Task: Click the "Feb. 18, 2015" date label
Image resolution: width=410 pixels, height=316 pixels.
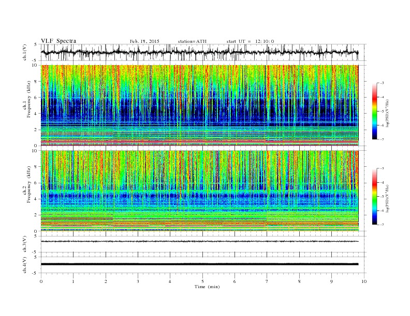Action: click(x=144, y=41)
